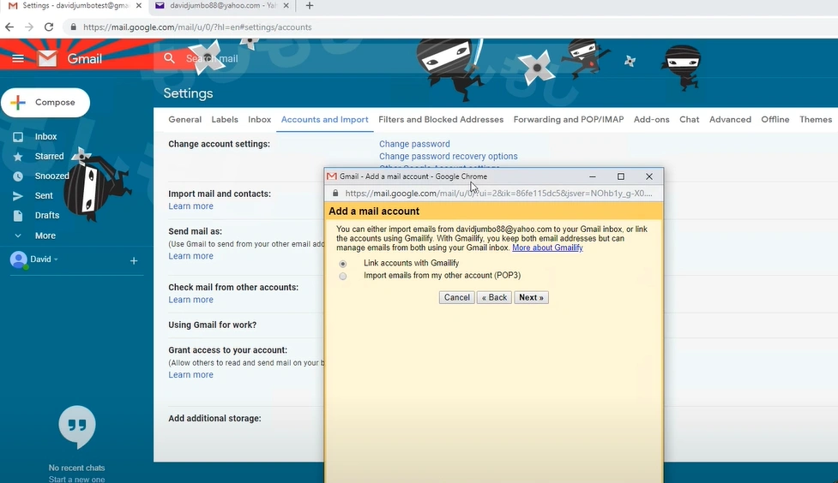
Task: Click David's profile avatar in chat section
Action: coord(19,260)
